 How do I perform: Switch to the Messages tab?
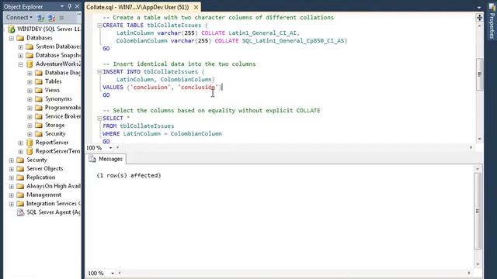(x=106, y=159)
